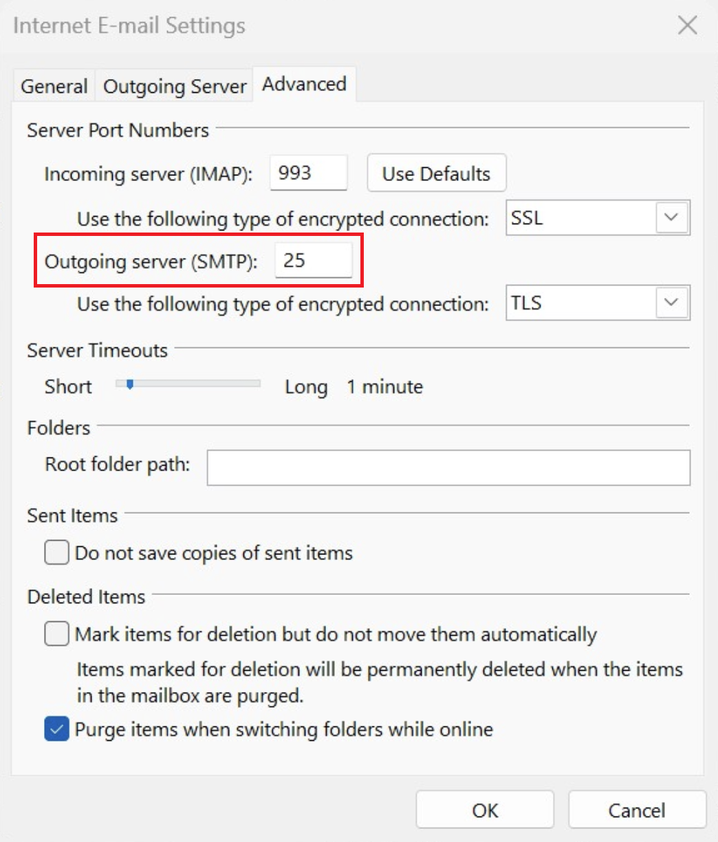Enable 'Do not save copies of sent items'
Viewport: 718px width, 842px height.
point(57,552)
